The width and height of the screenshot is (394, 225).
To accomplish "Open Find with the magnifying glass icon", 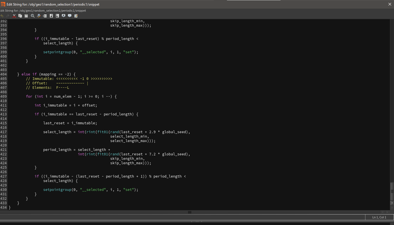I will [33, 16].
